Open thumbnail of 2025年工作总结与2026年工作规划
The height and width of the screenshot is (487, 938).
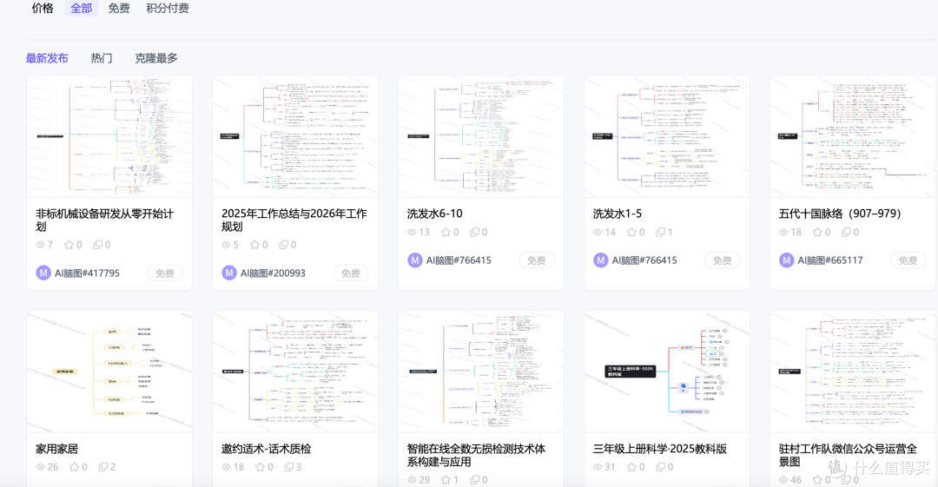click(295, 136)
